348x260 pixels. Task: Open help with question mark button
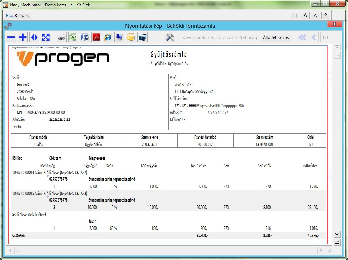[x=325, y=15]
